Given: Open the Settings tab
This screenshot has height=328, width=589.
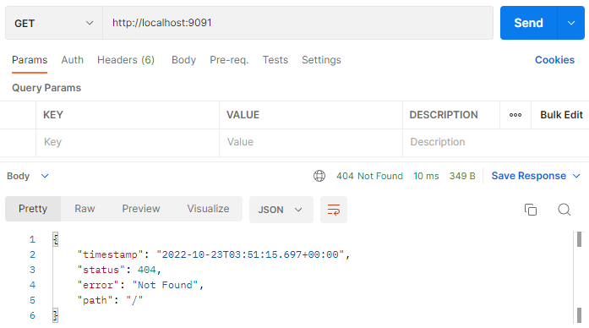Looking at the screenshot, I should 322,60.
